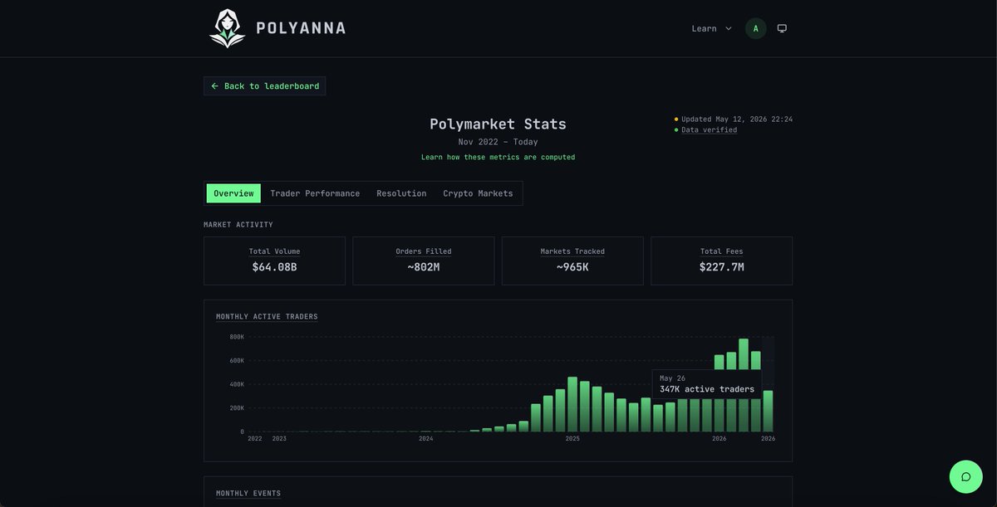The height and width of the screenshot is (507, 997).
Task: Click the Orders Filled ~802M card
Action: [x=423, y=261]
